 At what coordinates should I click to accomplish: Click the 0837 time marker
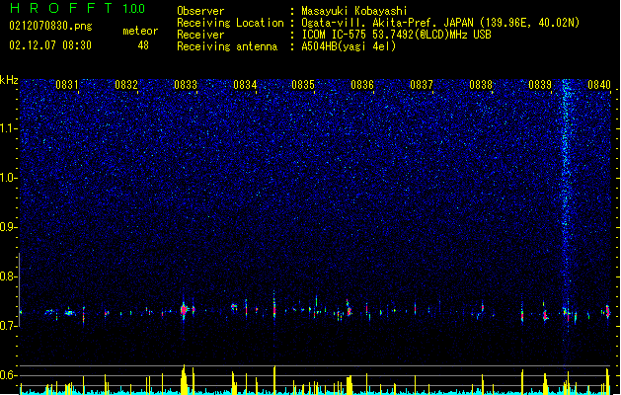[x=422, y=85]
